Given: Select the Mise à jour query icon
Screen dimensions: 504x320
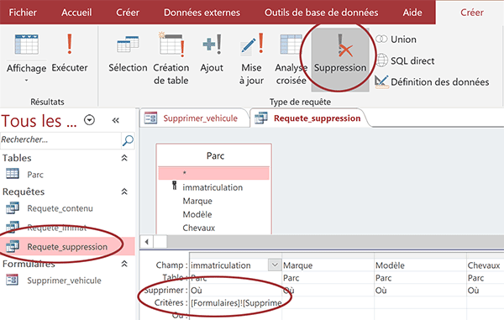Looking at the screenshot, I should (x=251, y=58).
